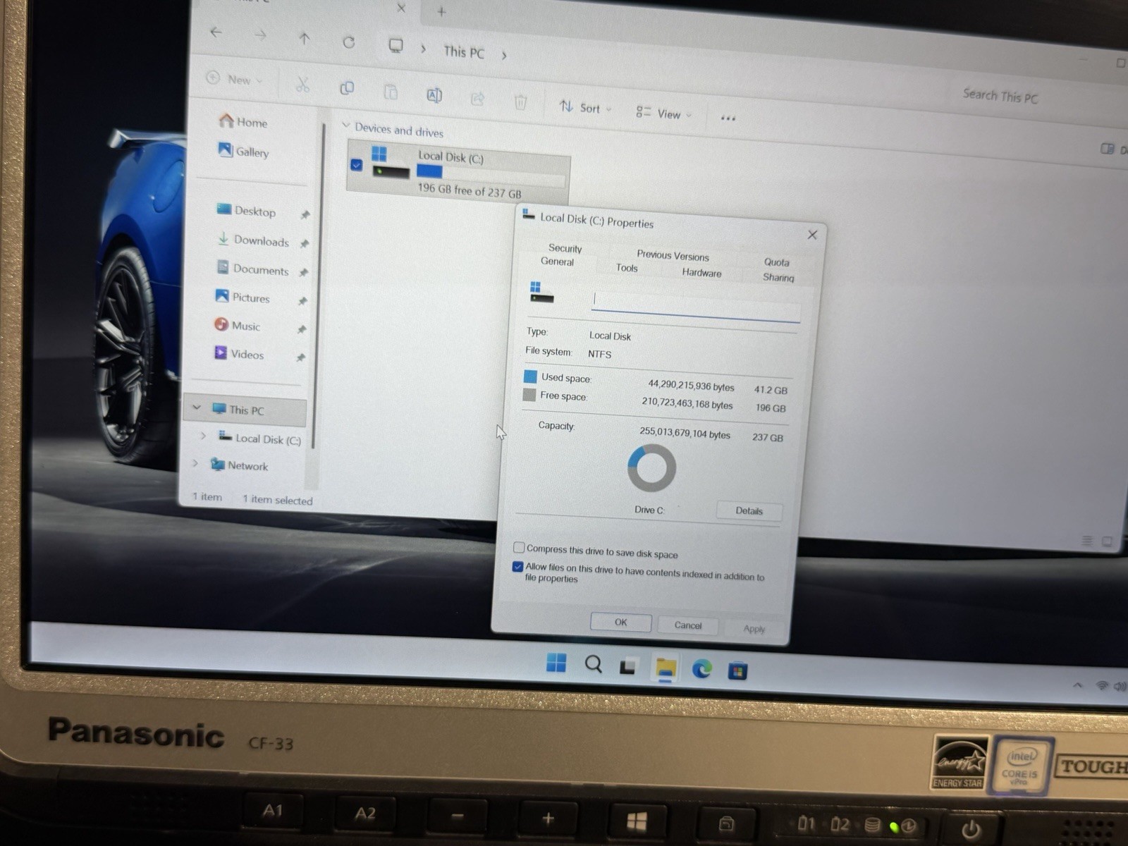
Task: Expand the Network tree node
Action: click(195, 463)
